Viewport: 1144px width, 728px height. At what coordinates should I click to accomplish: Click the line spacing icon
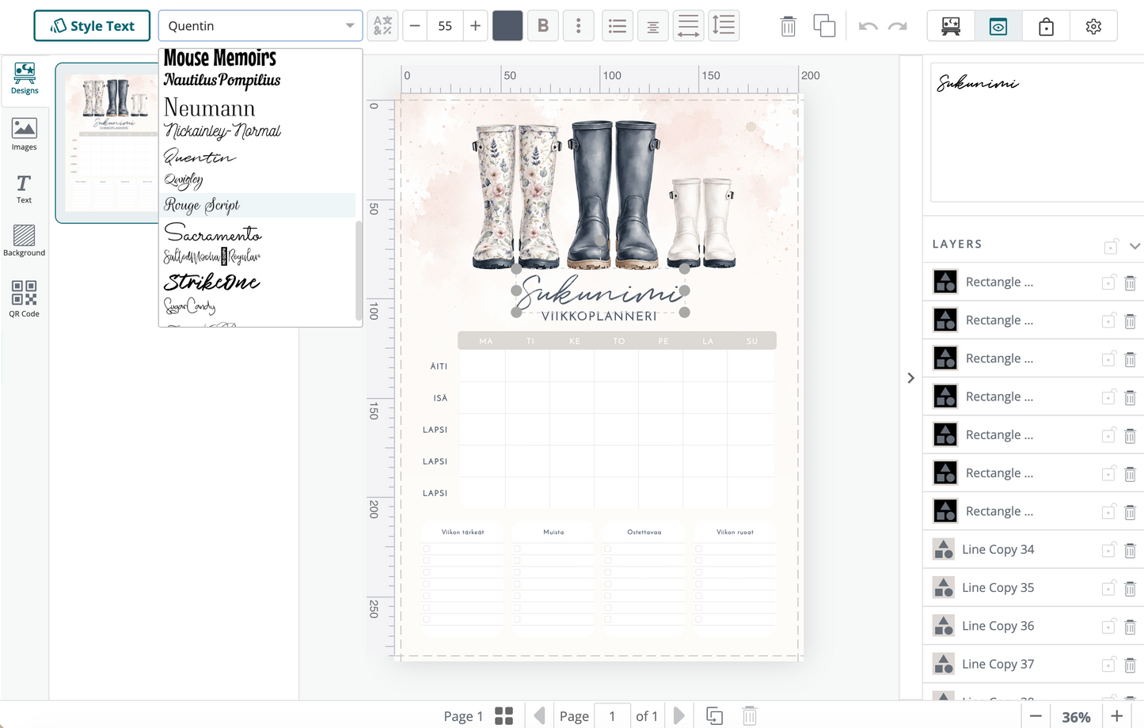pyautogui.click(x=724, y=25)
